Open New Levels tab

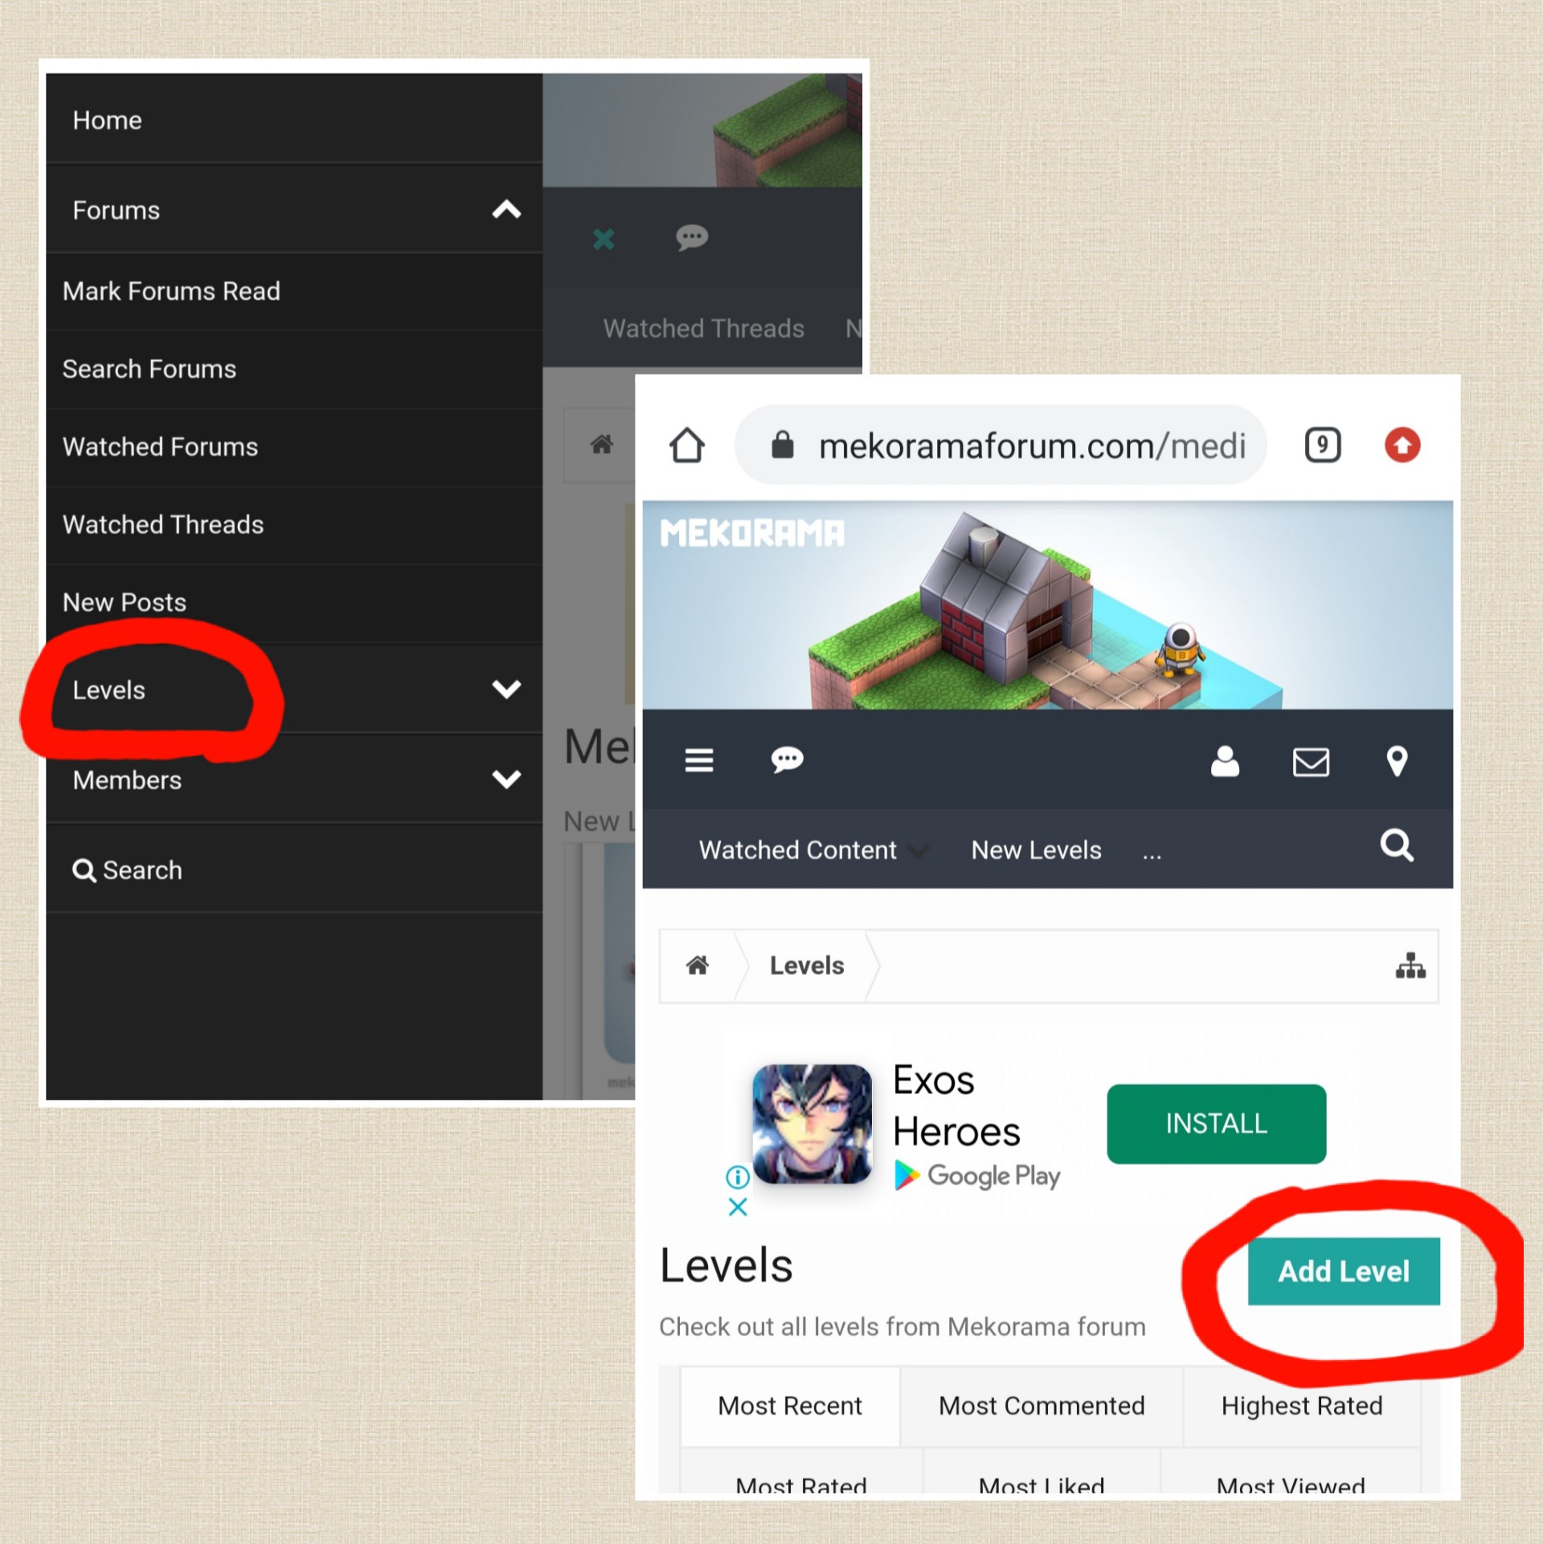click(1036, 850)
